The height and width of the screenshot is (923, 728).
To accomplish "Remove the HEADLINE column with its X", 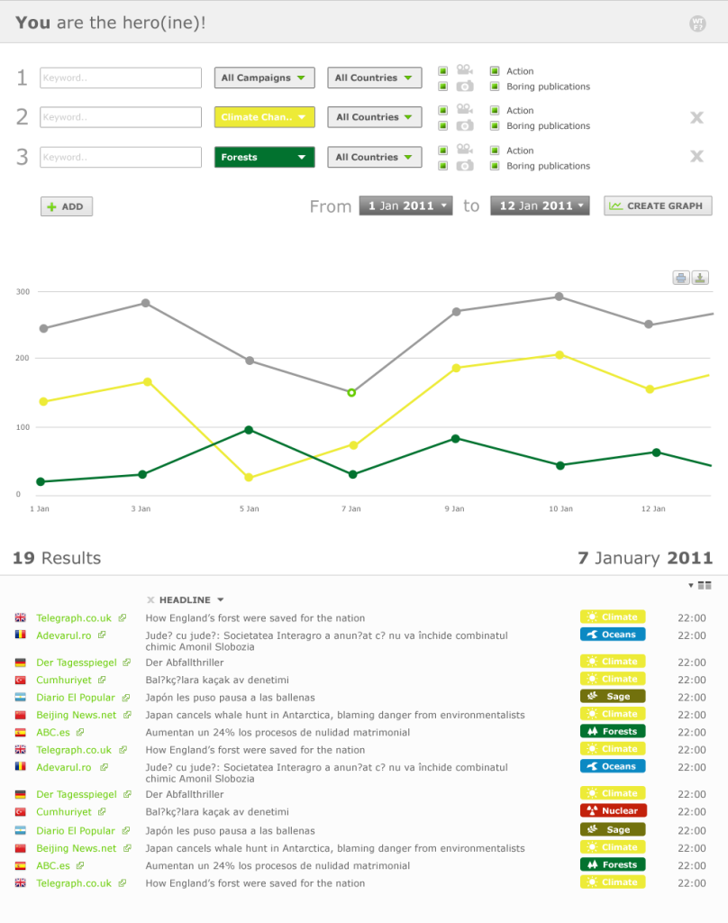I will coord(150,599).
